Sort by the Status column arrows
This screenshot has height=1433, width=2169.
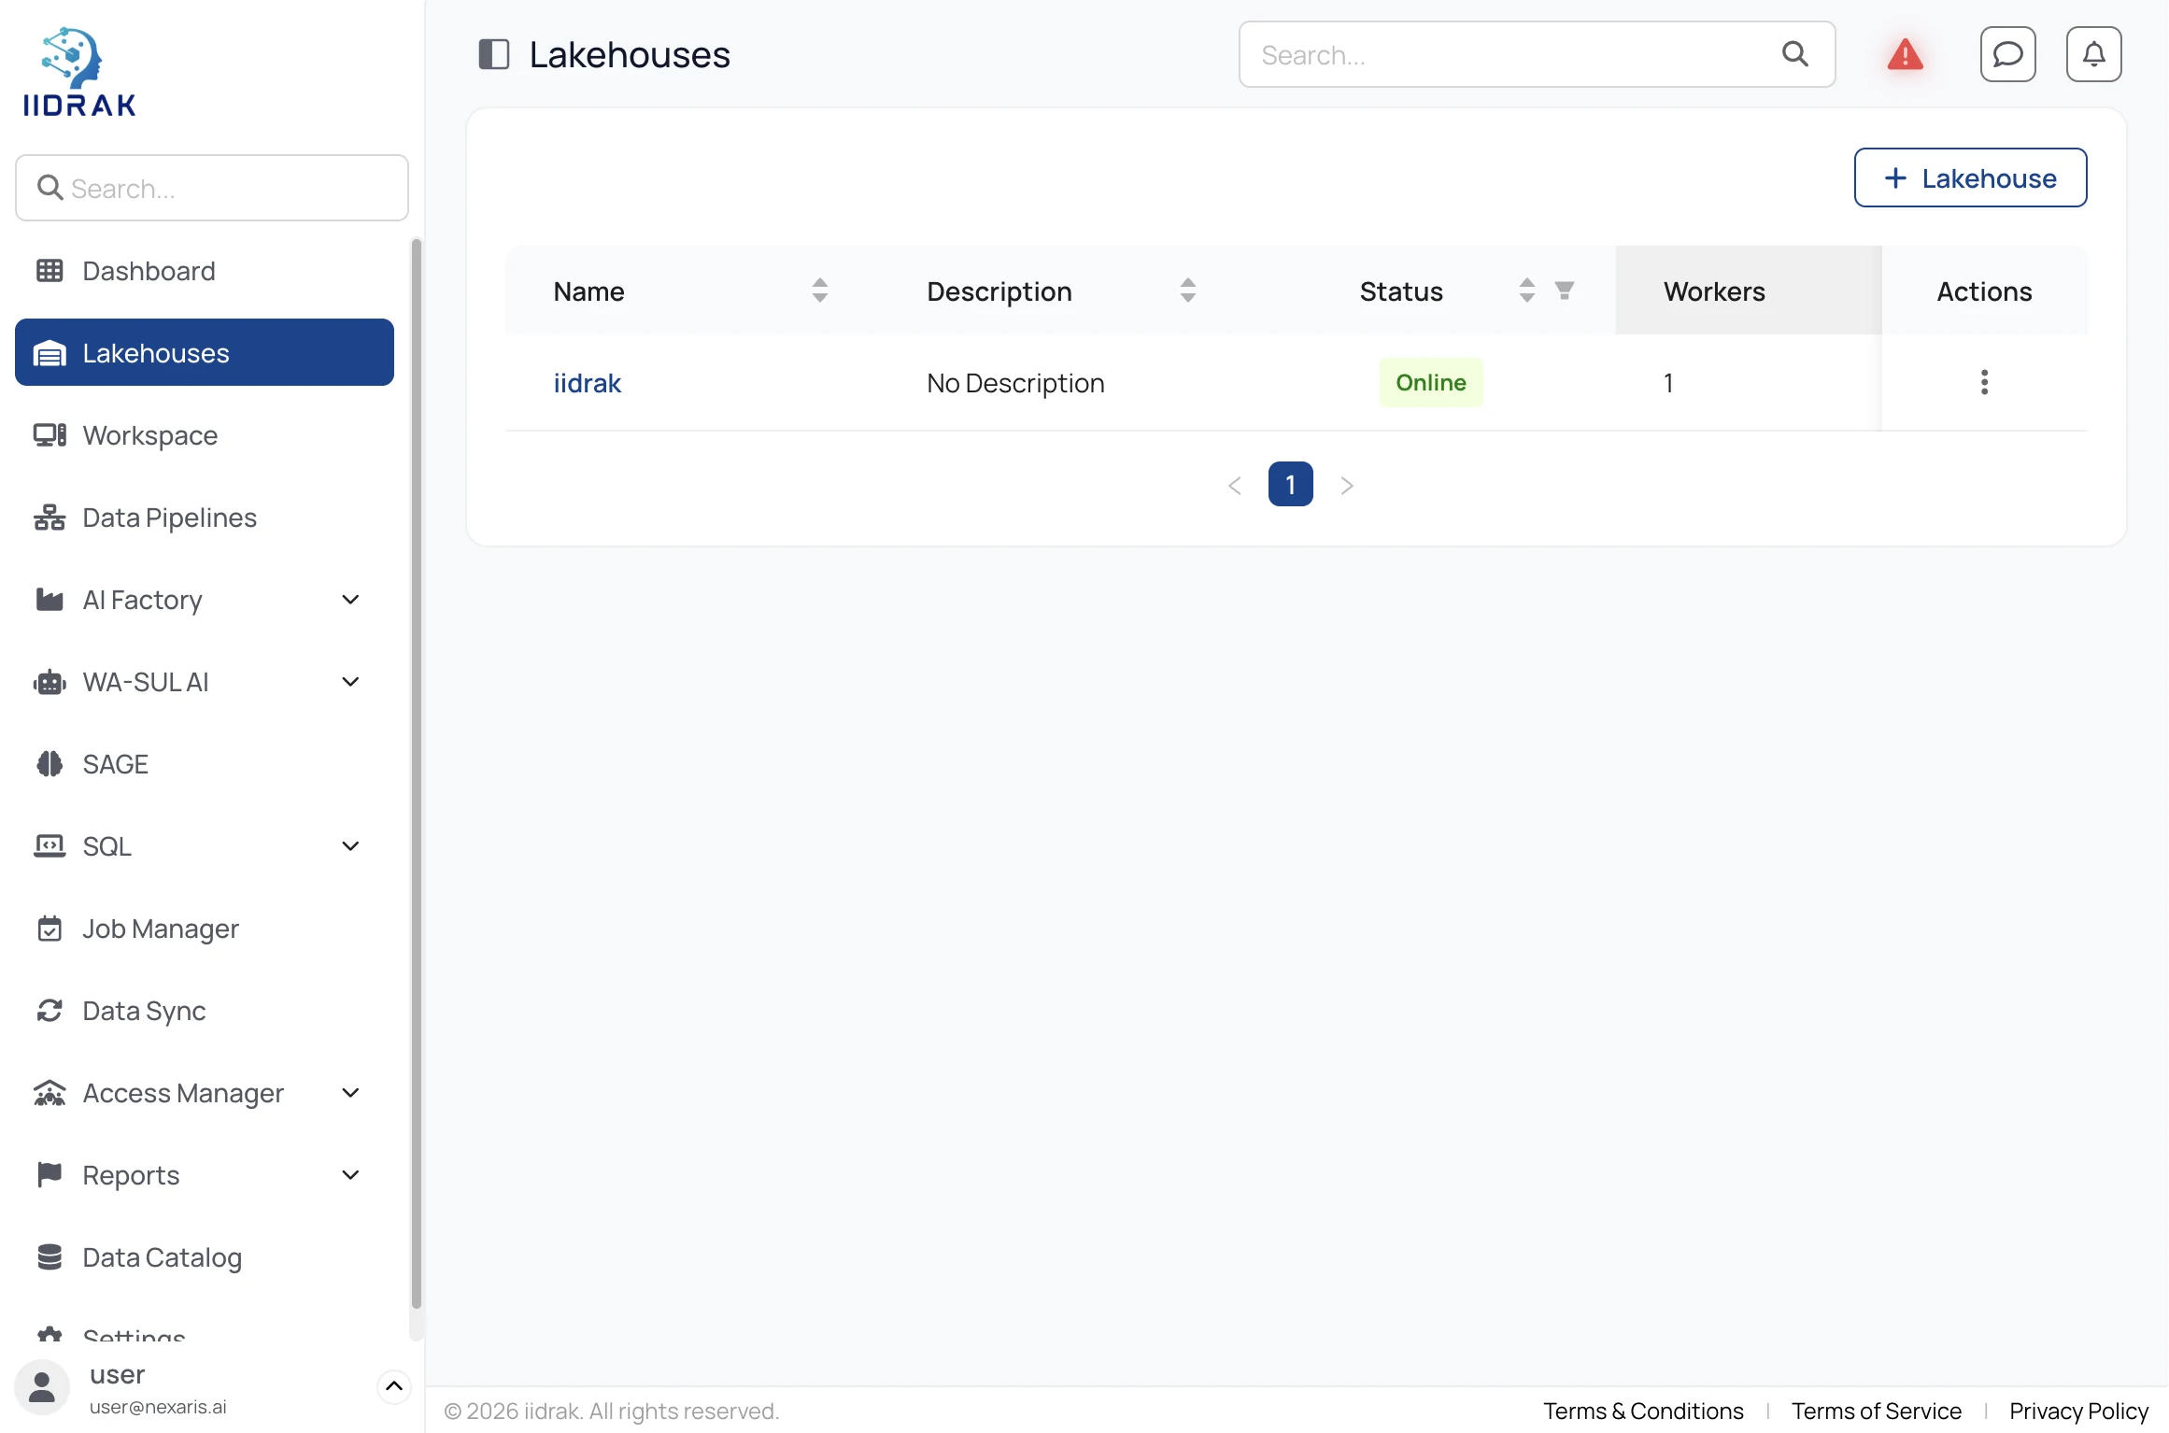(1526, 291)
